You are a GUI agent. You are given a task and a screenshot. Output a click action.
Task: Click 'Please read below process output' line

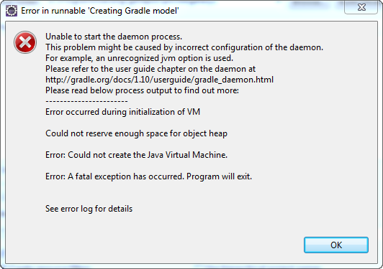coord(142,90)
